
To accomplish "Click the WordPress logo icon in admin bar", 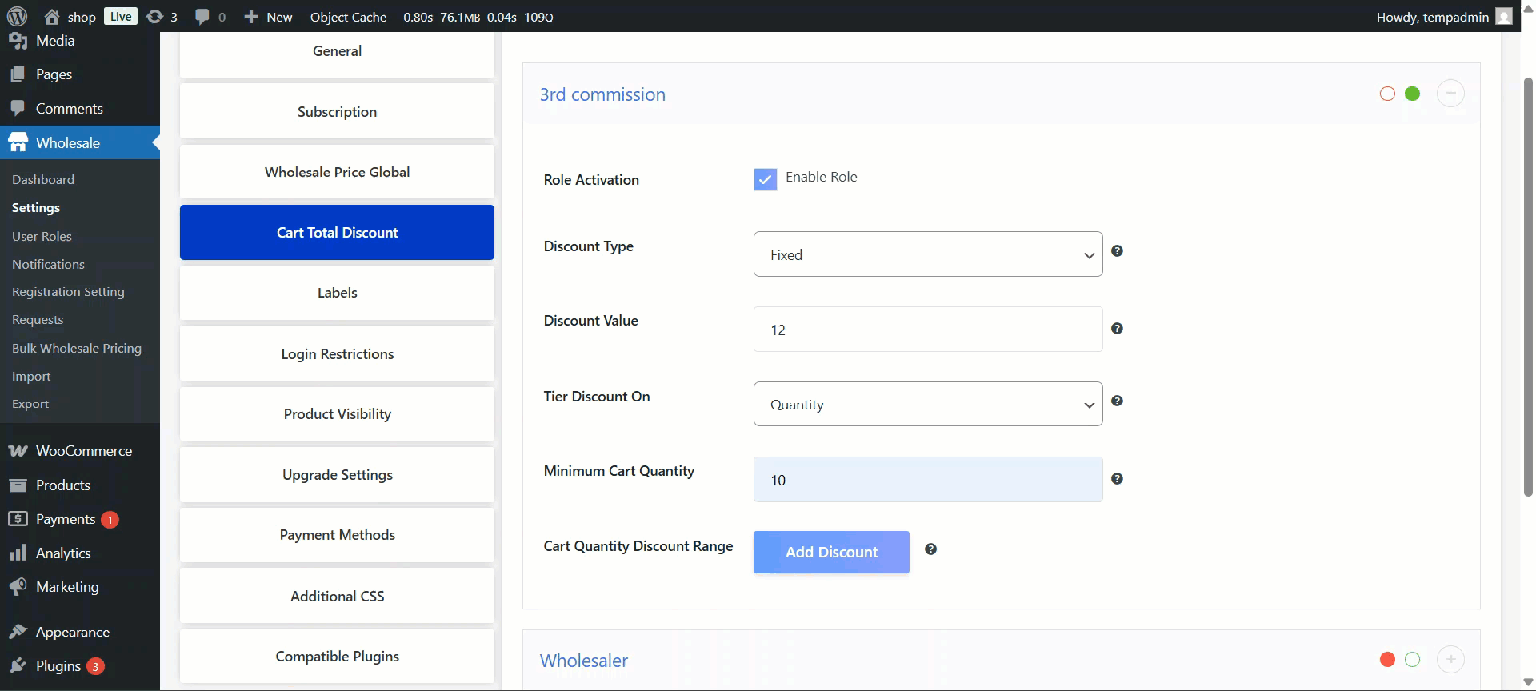I will click(x=17, y=16).
